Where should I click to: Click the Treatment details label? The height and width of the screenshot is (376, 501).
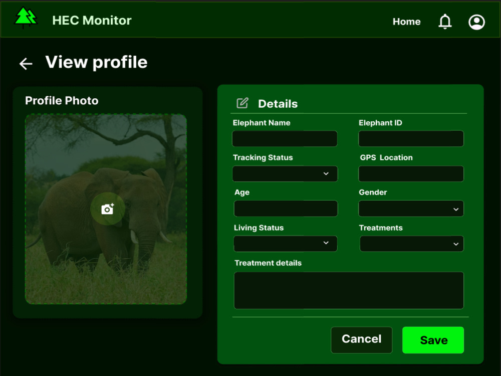click(268, 263)
